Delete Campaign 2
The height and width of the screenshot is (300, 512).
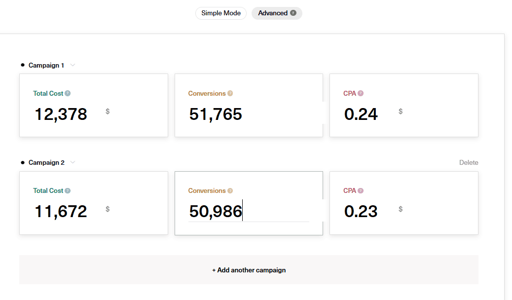click(468, 162)
